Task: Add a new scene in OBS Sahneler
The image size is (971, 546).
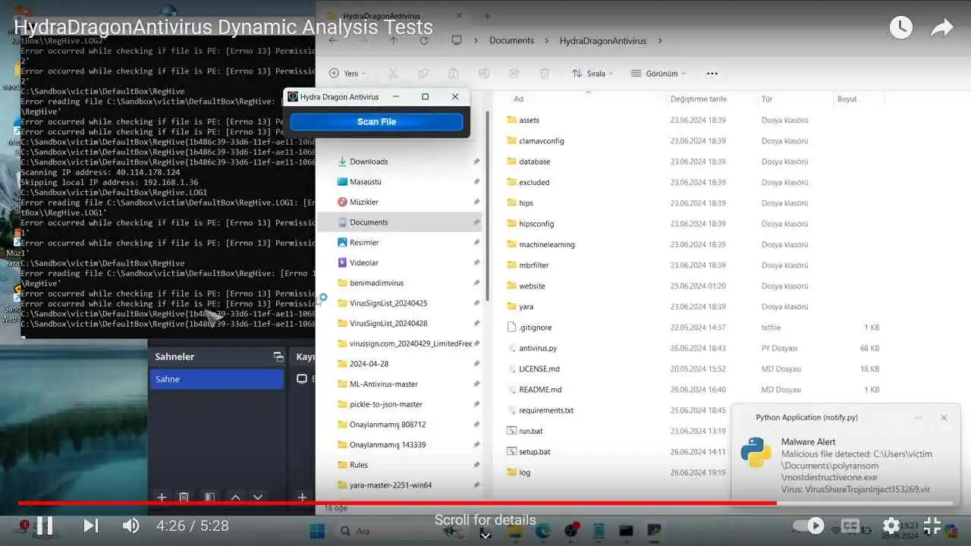Action: click(162, 497)
